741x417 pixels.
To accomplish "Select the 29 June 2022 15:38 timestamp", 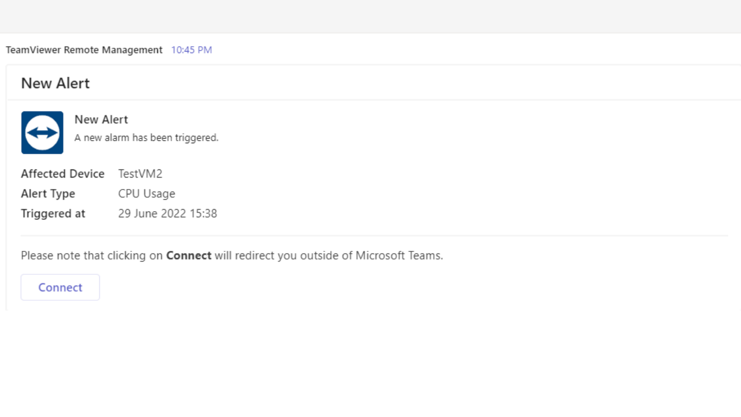I will pyautogui.click(x=167, y=213).
